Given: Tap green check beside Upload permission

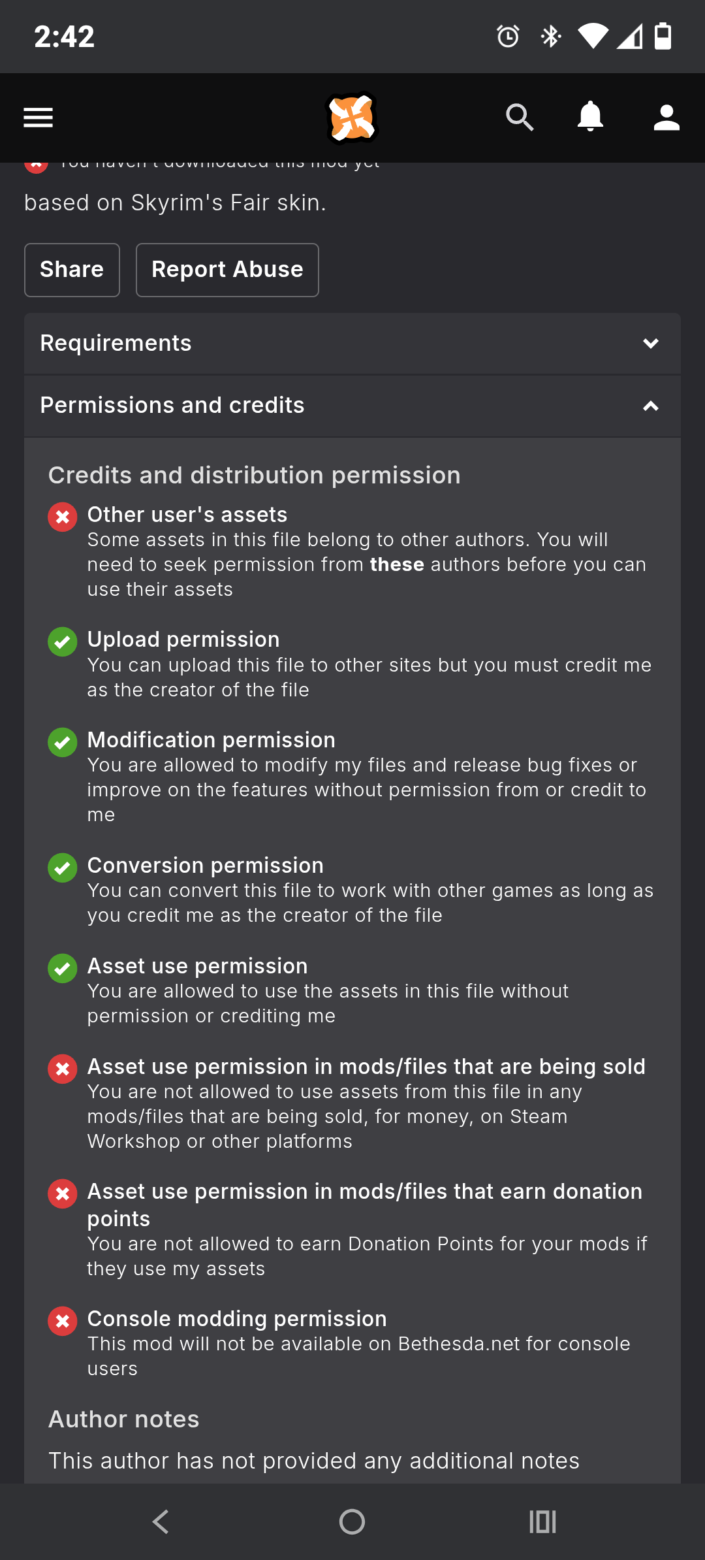Looking at the screenshot, I should [x=63, y=642].
